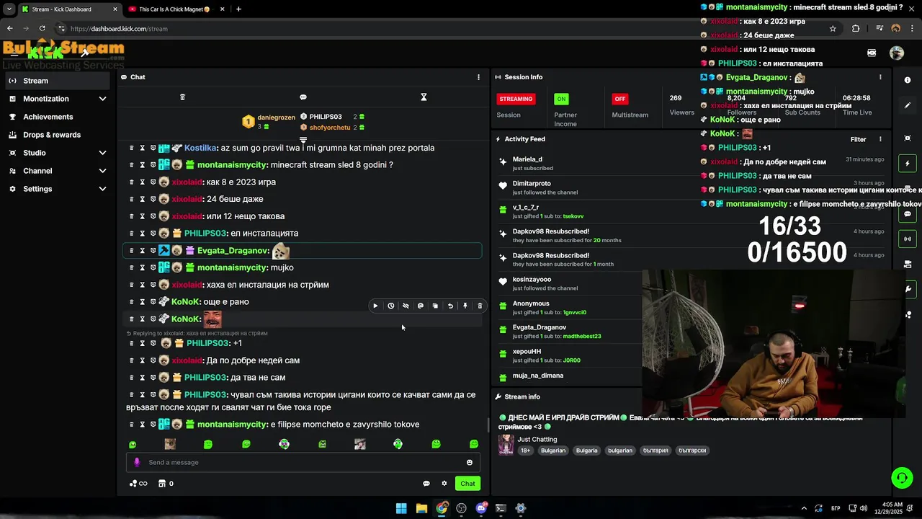The height and width of the screenshot is (519, 922).
Task: Collapse the gift leaderboard handle below leaderboard
Action: click(303, 140)
